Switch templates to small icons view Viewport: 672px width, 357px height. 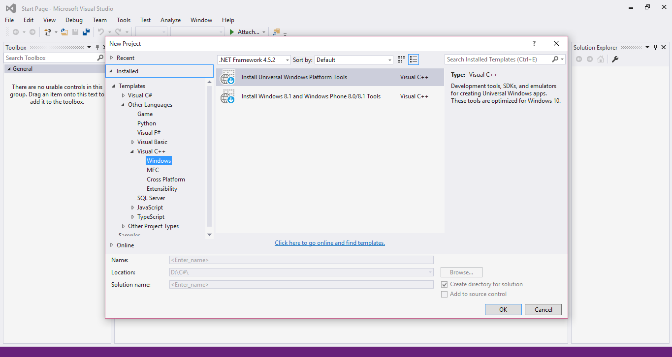401,59
